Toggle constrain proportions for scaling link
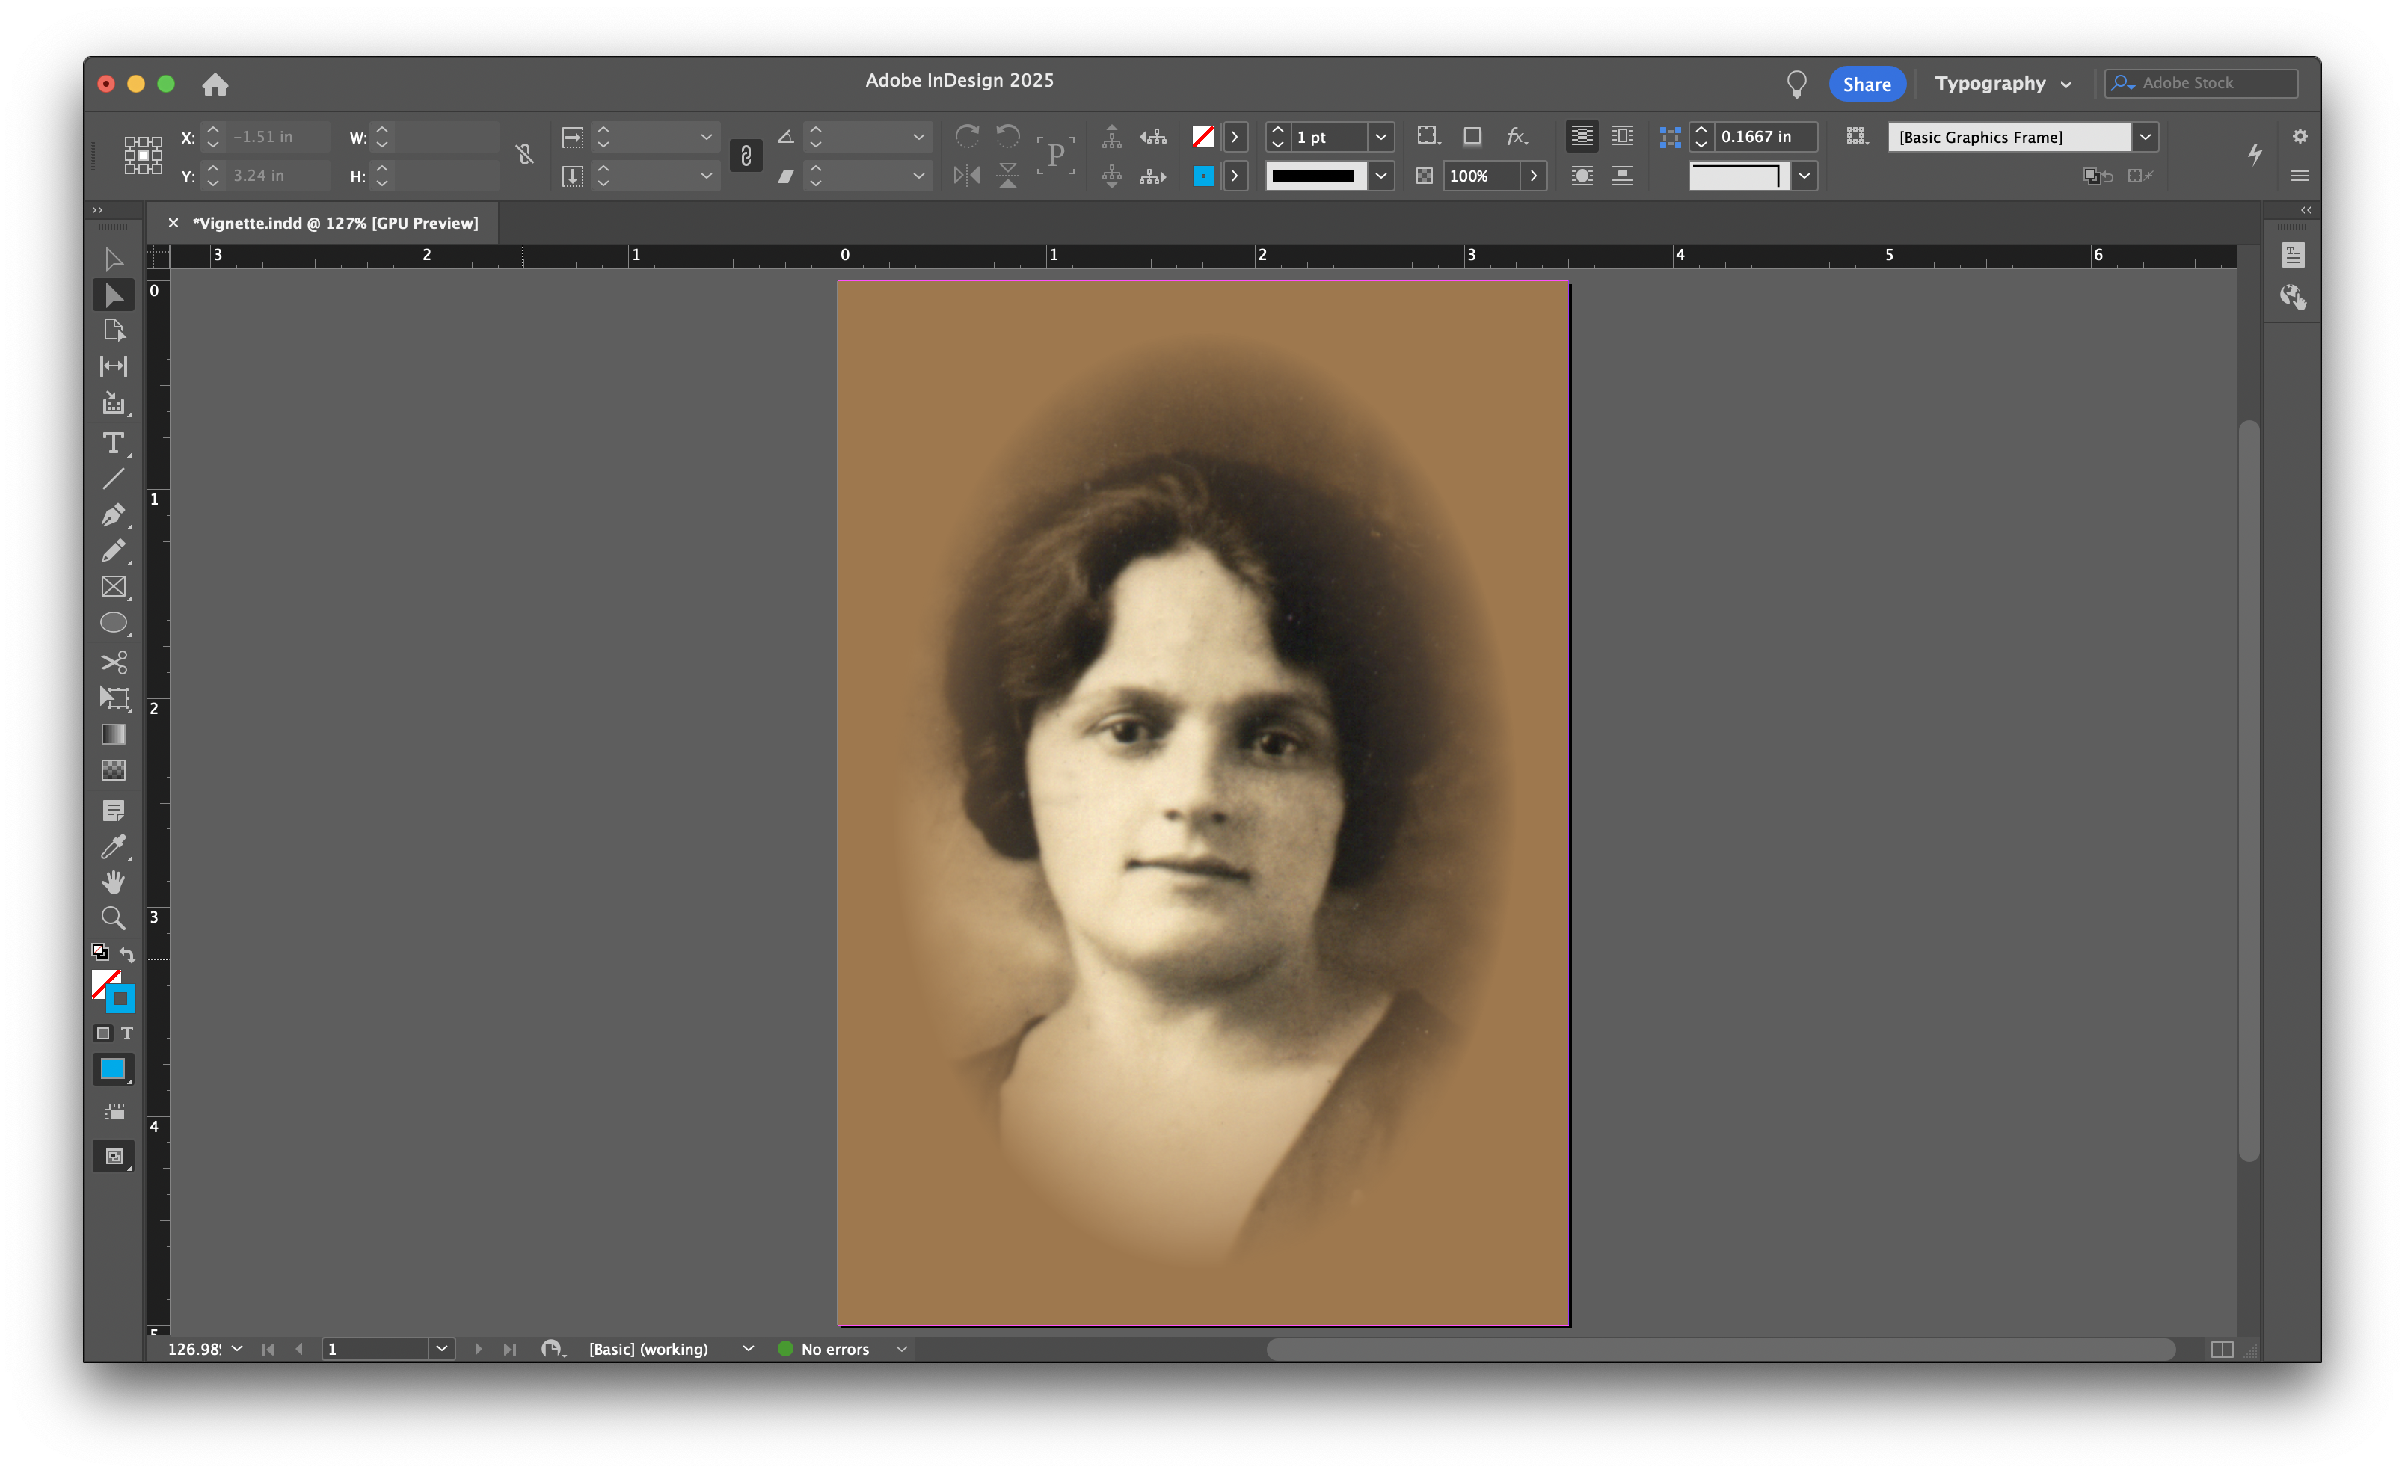This screenshot has width=2405, height=1473. click(746, 156)
